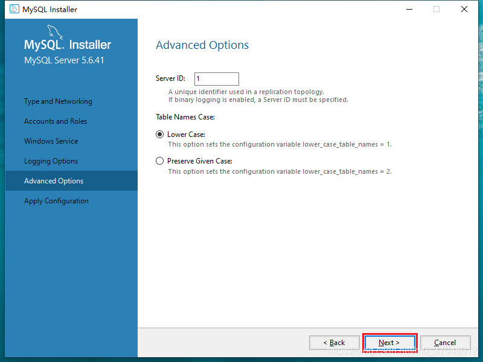Cancel the MySQL installer
483x362 pixels.
point(445,343)
